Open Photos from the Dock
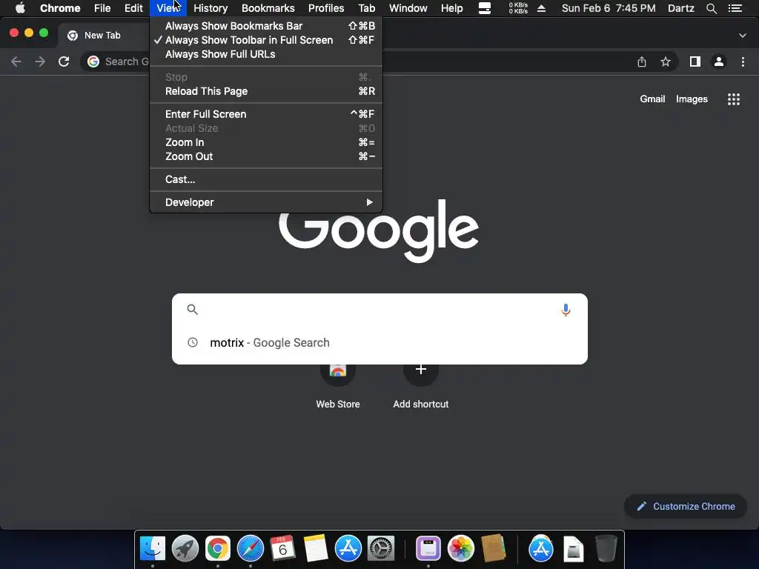Image resolution: width=759 pixels, height=569 pixels. [x=461, y=548]
